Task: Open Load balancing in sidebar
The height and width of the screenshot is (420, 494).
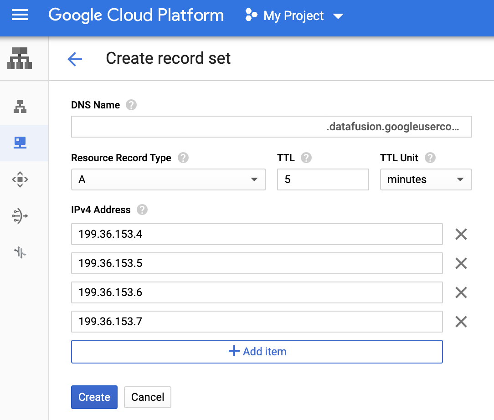Action: [x=20, y=107]
